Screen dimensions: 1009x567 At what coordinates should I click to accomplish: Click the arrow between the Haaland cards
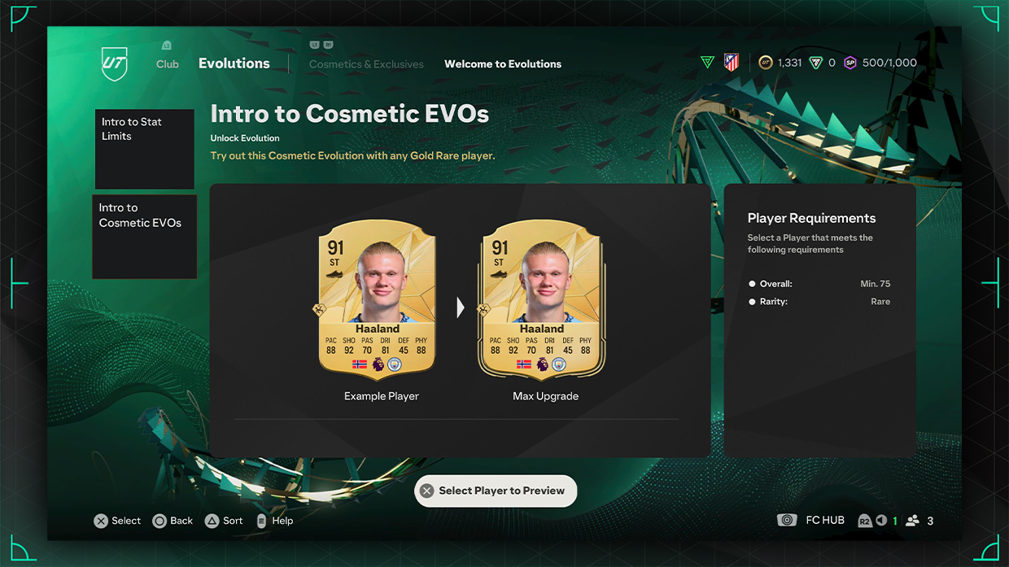461,307
